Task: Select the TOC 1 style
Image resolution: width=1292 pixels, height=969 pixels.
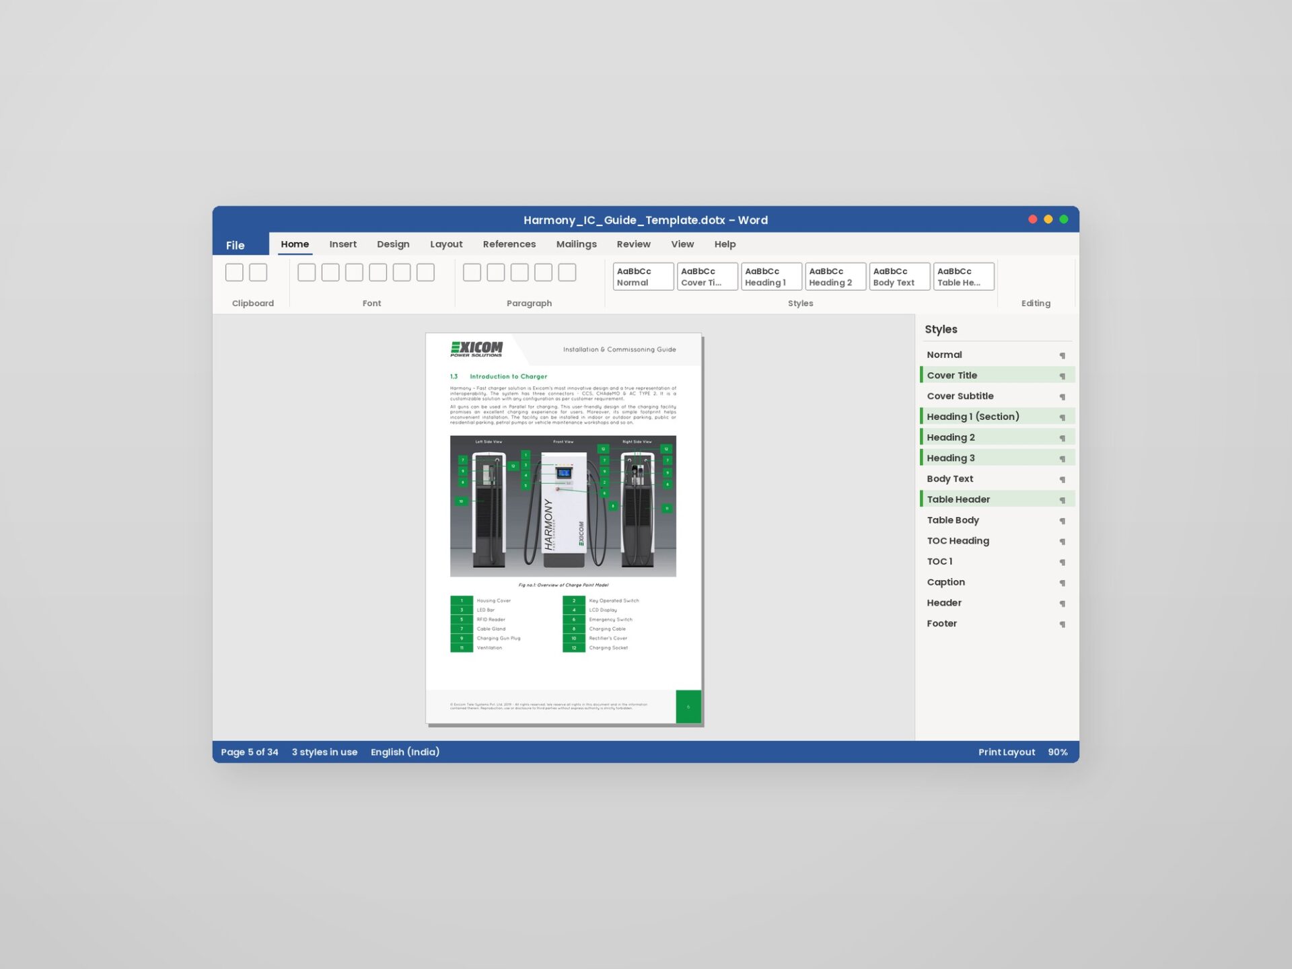Action: tap(997, 561)
